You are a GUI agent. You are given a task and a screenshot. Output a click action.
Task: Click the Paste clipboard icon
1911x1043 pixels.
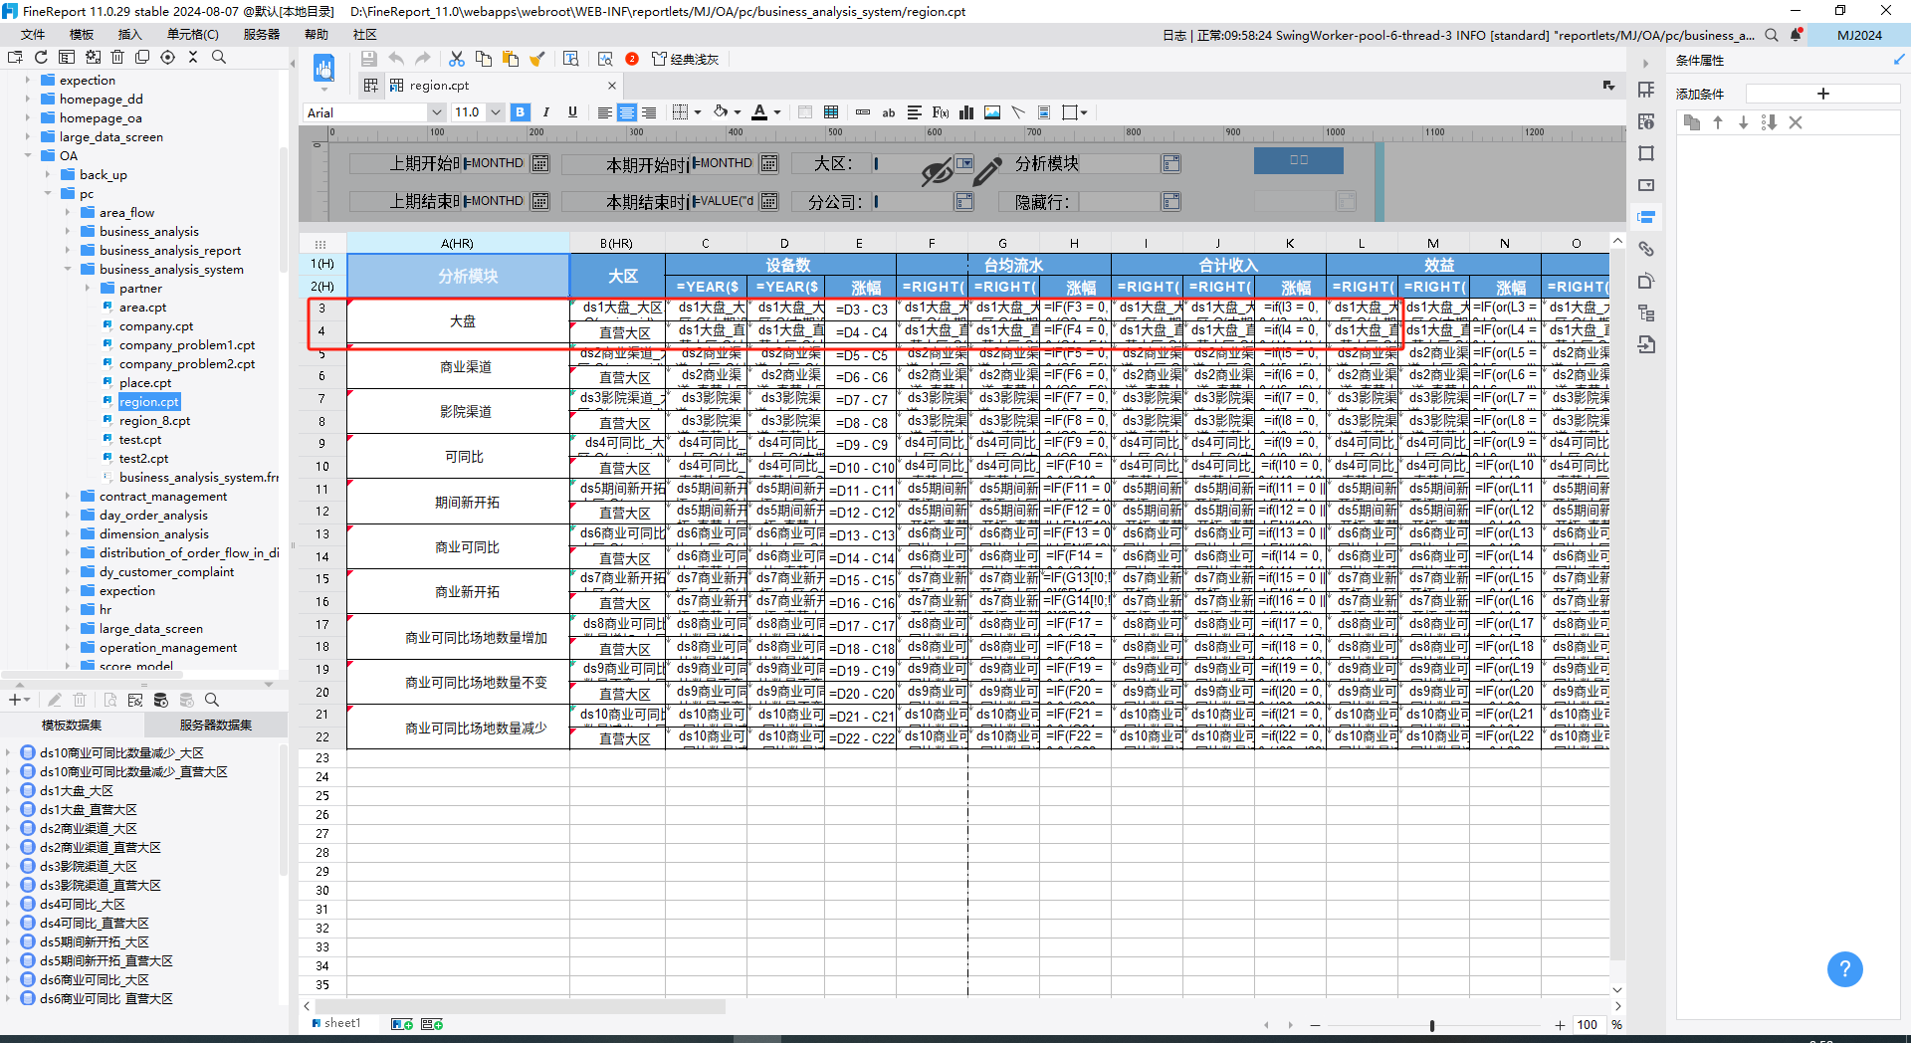pos(511,59)
